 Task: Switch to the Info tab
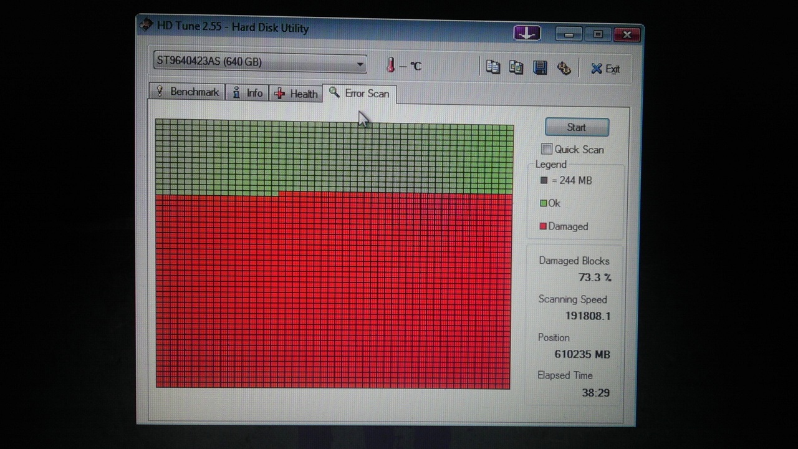pos(248,93)
